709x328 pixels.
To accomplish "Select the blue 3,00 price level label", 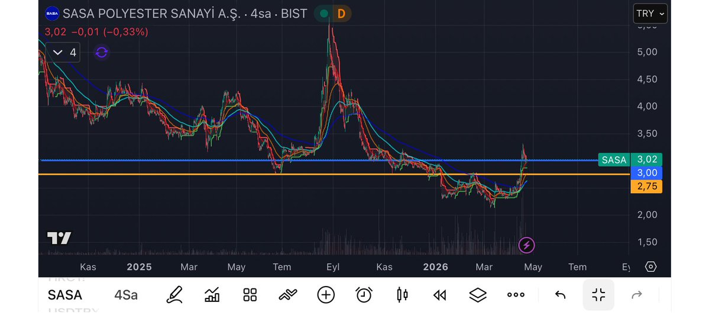I will pyautogui.click(x=646, y=173).
